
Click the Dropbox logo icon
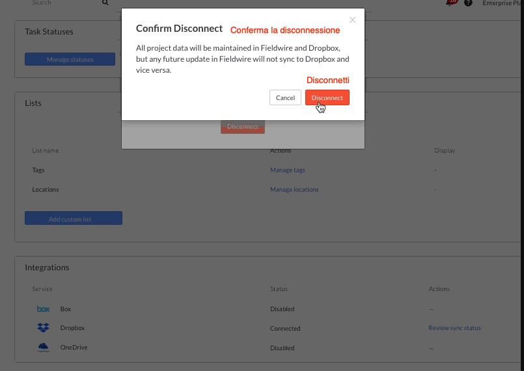pyautogui.click(x=43, y=327)
